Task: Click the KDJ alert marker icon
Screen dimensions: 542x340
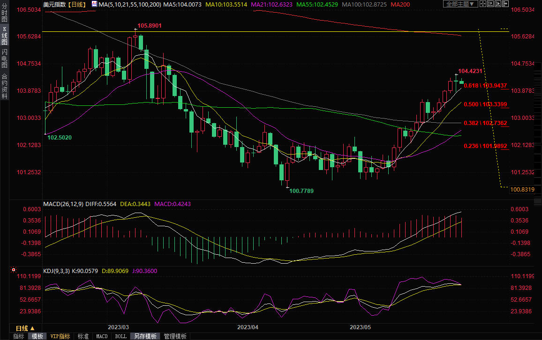Action: pos(14,270)
